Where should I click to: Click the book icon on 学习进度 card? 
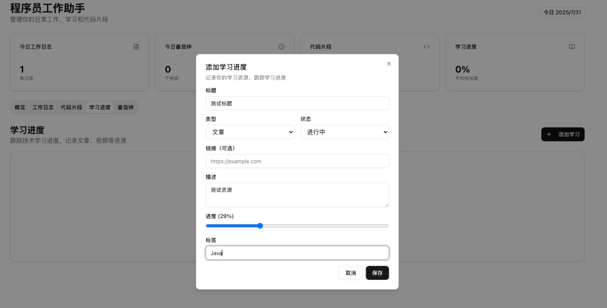click(x=572, y=47)
